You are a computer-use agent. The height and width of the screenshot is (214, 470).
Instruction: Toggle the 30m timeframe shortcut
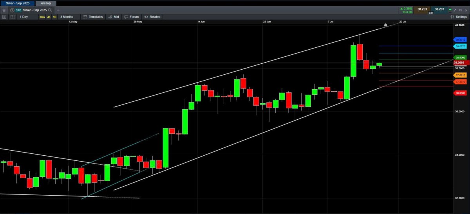click(x=42, y=17)
